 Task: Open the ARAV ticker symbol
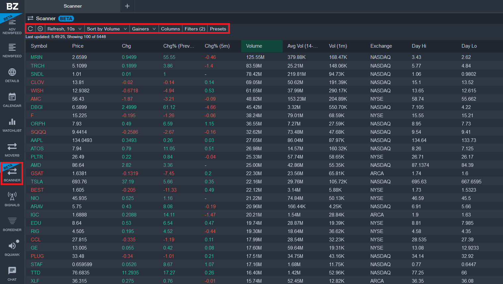[37, 207]
